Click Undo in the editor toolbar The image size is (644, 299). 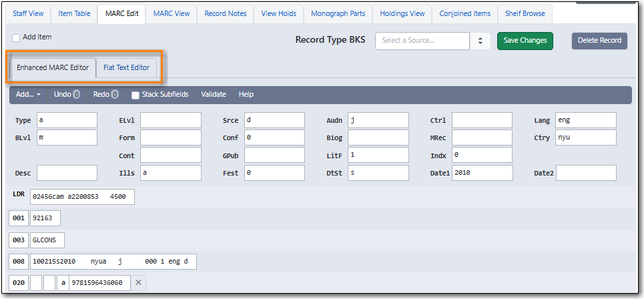click(63, 95)
